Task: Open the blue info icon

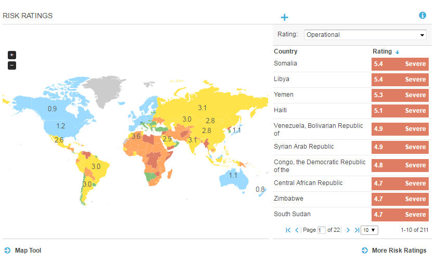Action: click(422, 15)
